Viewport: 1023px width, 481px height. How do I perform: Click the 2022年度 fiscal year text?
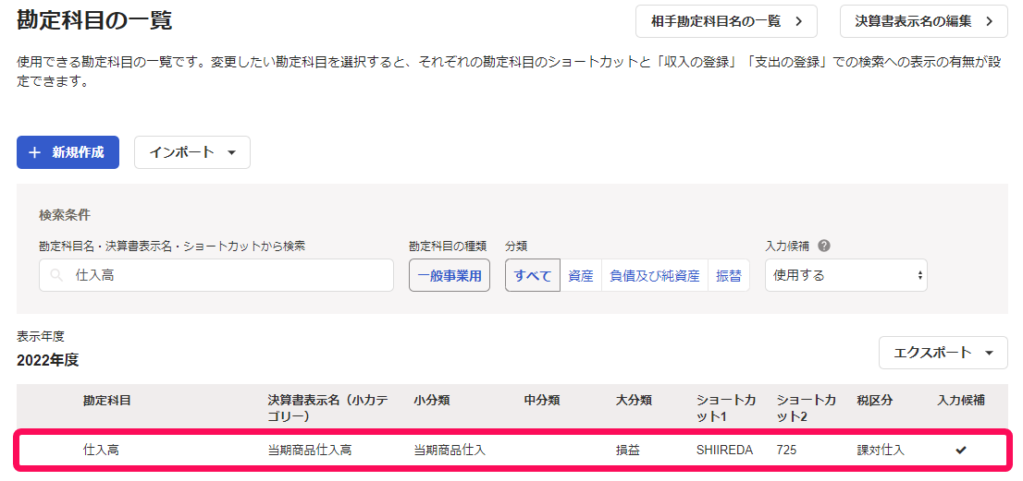47,360
